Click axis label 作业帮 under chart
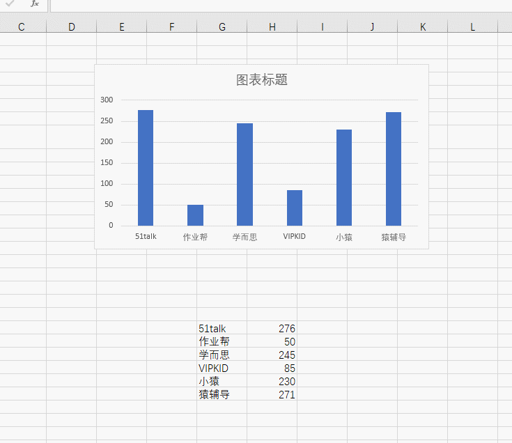Screen dimensions: 512x443 pos(195,237)
